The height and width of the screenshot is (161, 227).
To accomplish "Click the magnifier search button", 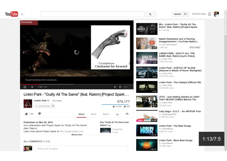I will point(150,14).
